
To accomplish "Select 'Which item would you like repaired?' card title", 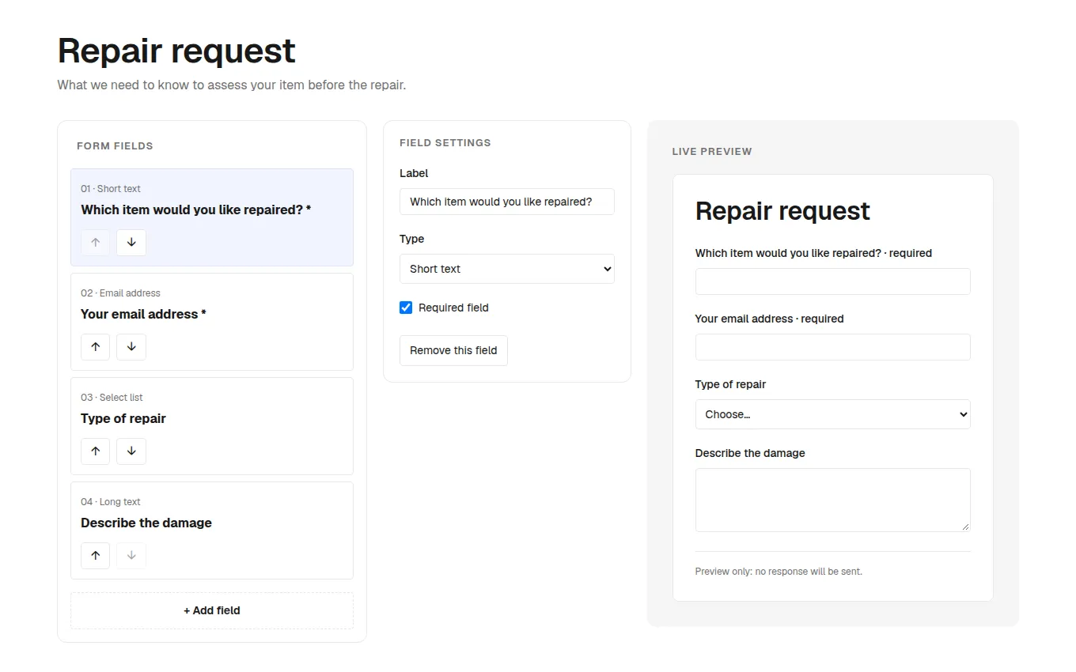I will [195, 210].
